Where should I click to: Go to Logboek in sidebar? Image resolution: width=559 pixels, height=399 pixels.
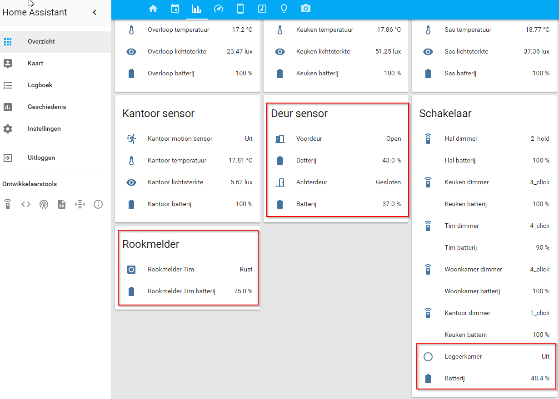(x=40, y=85)
